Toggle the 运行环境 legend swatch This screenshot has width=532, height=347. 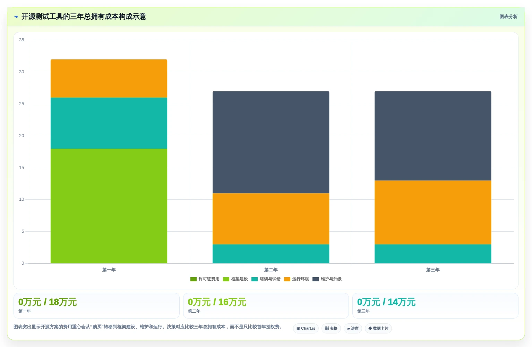pos(287,279)
